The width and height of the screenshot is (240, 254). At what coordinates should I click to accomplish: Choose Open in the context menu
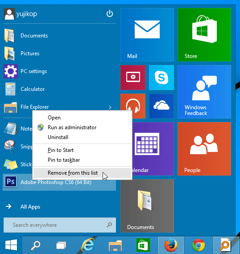(83, 118)
